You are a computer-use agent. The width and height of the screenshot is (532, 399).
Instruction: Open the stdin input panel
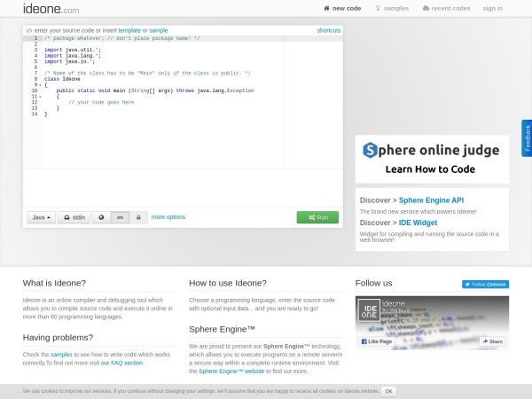(74, 216)
